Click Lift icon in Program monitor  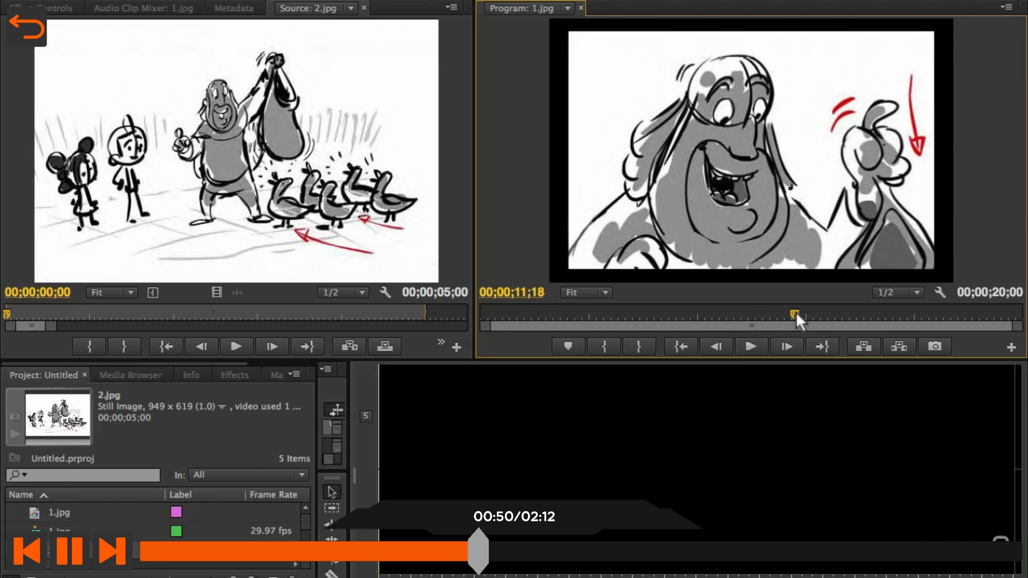[864, 346]
